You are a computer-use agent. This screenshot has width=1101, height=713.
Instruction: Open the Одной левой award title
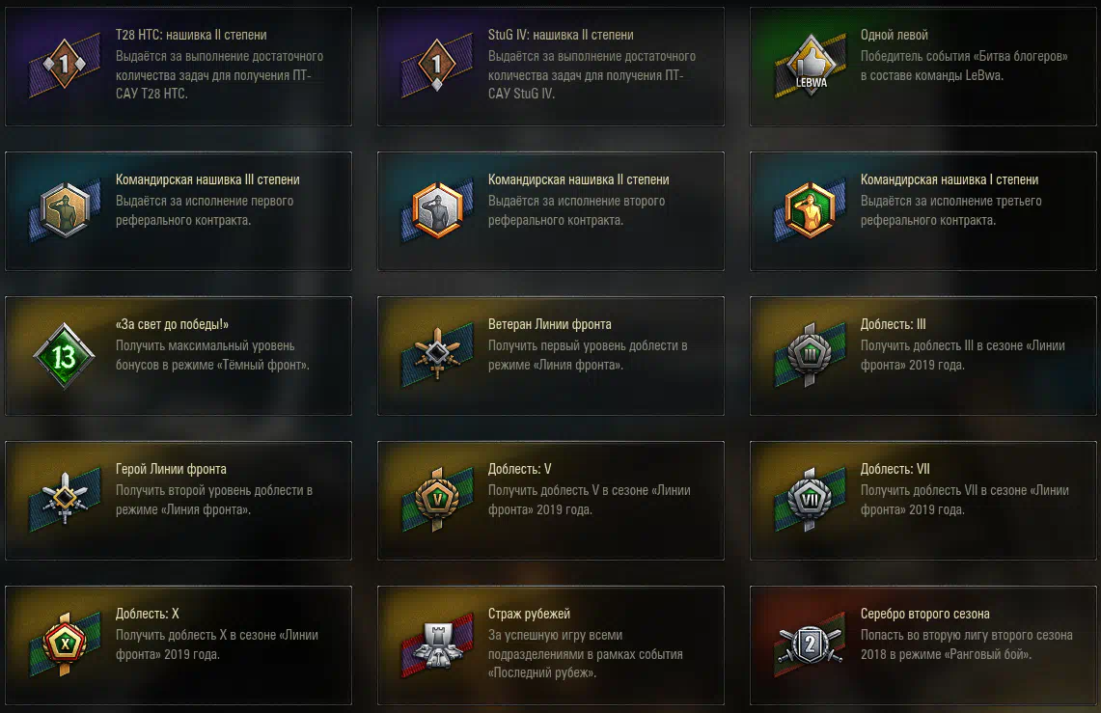[894, 35]
